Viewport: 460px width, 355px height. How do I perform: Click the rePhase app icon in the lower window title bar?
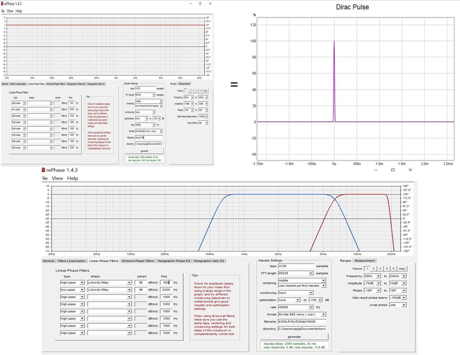point(43,170)
